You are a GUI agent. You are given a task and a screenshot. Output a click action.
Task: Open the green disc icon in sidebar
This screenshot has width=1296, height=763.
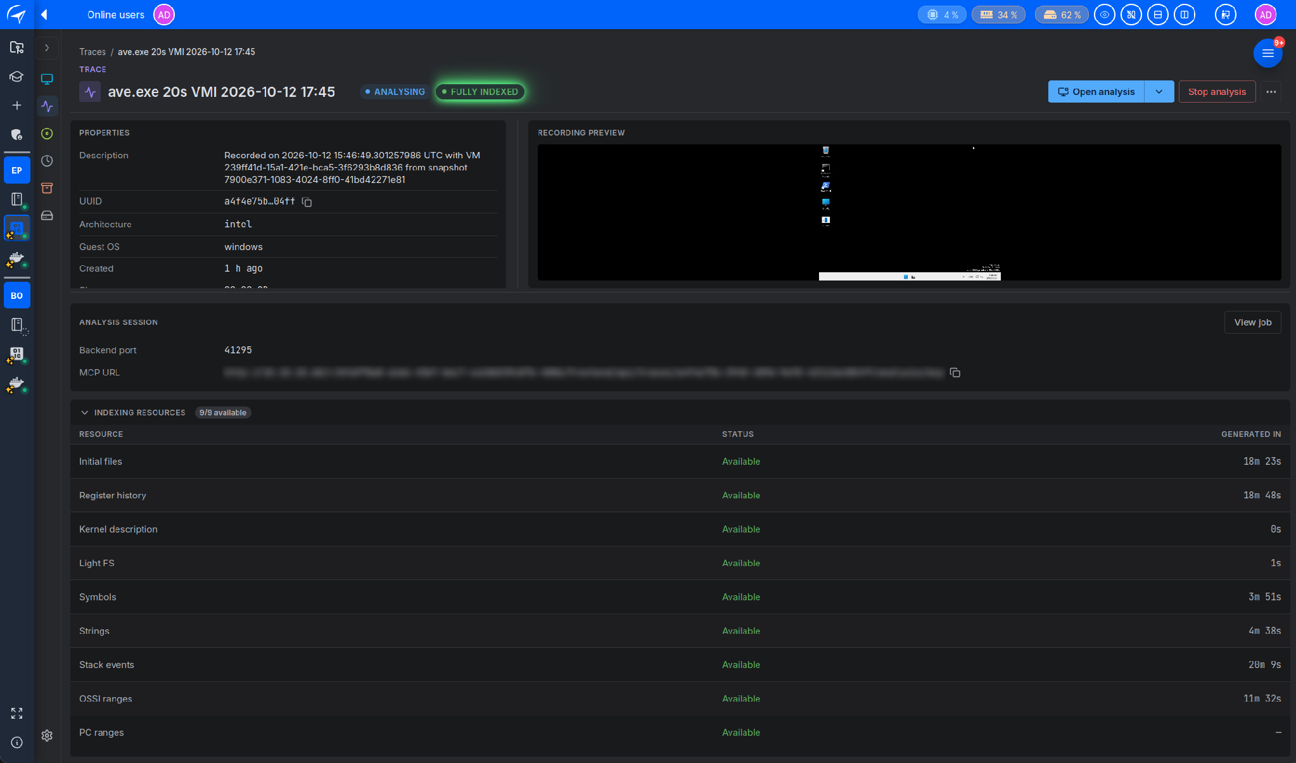click(47, 134)
